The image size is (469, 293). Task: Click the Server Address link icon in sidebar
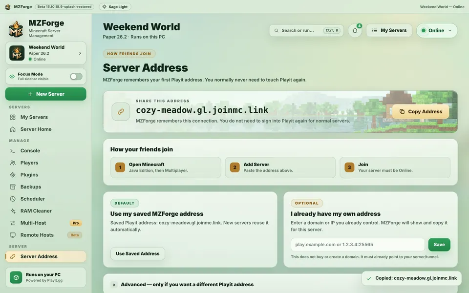tap(13, 256)
